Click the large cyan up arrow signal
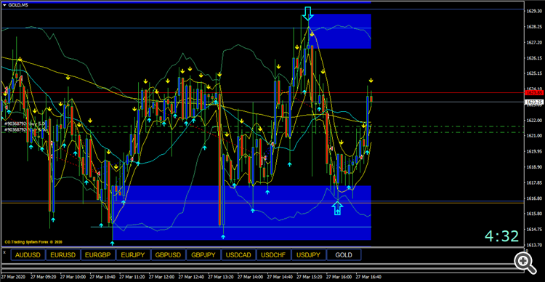 coord(337,208)
